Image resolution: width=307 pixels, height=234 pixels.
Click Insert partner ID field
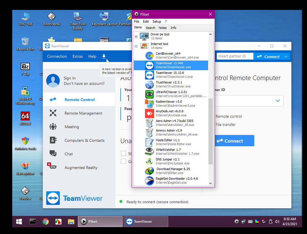click(x=235, y=56)
